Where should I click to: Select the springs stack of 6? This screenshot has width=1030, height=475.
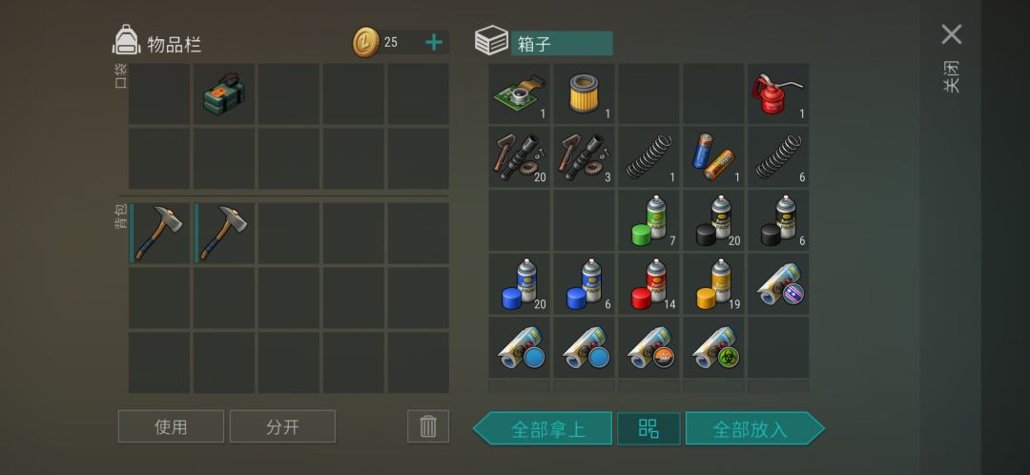click(x=778, y=157)
